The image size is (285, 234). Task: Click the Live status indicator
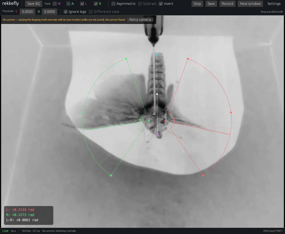(5, 231)
